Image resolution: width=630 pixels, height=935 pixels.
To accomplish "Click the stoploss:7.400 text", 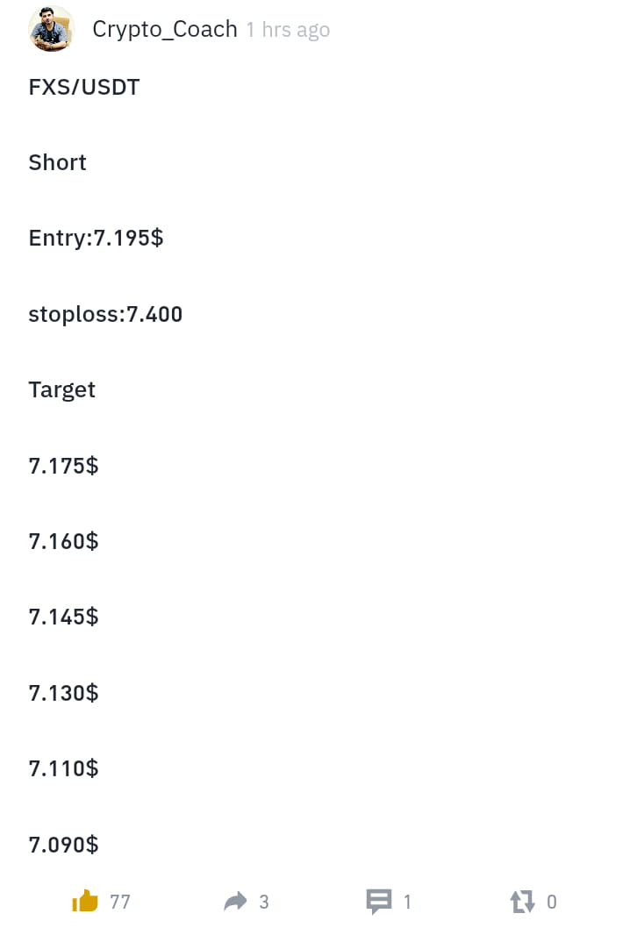I will (105, 314).
